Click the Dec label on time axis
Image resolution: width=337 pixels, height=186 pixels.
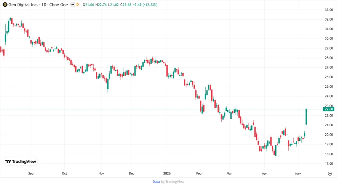point(131,173)
